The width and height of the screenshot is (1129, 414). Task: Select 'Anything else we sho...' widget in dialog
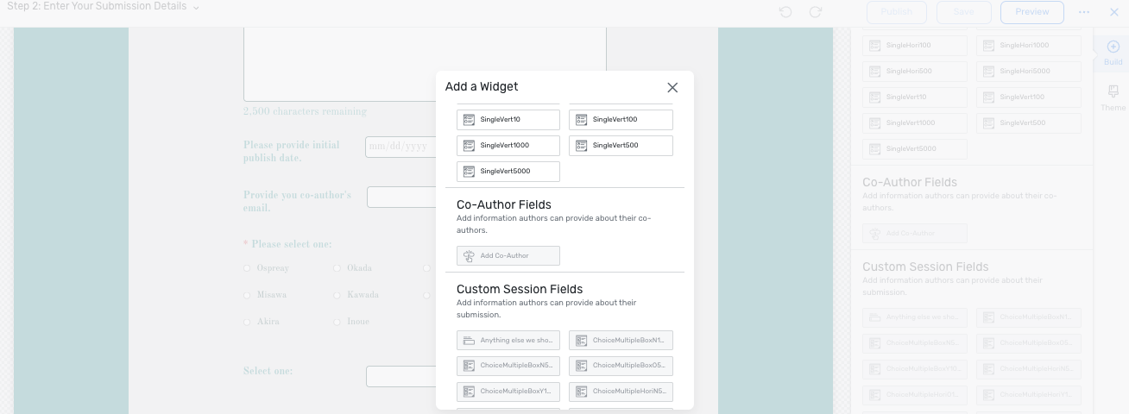pyautogui.click(x=508, y=341)
